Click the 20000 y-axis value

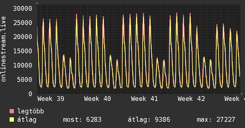coord(23,37)
